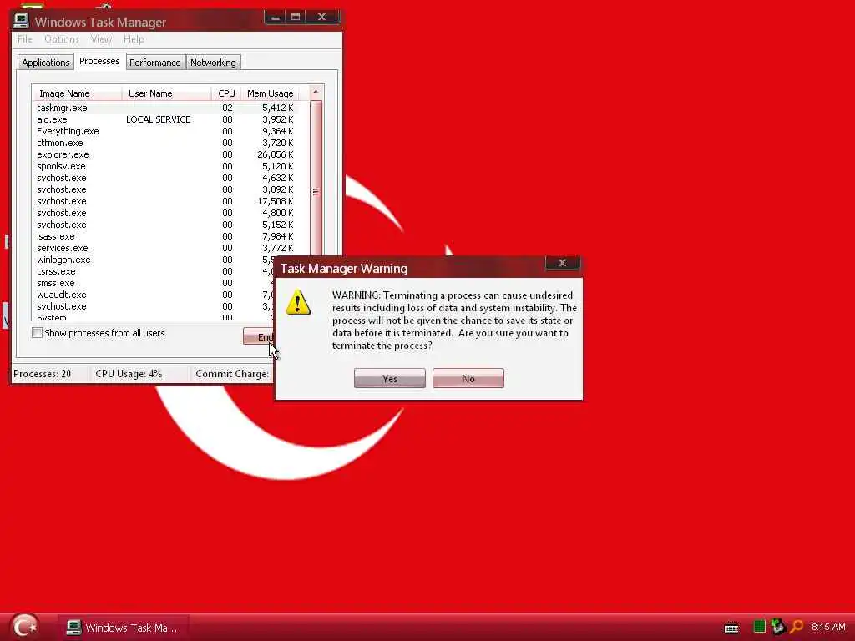Select the Everything.exe process
Viewport: 855px width, 641px height.
165,131
